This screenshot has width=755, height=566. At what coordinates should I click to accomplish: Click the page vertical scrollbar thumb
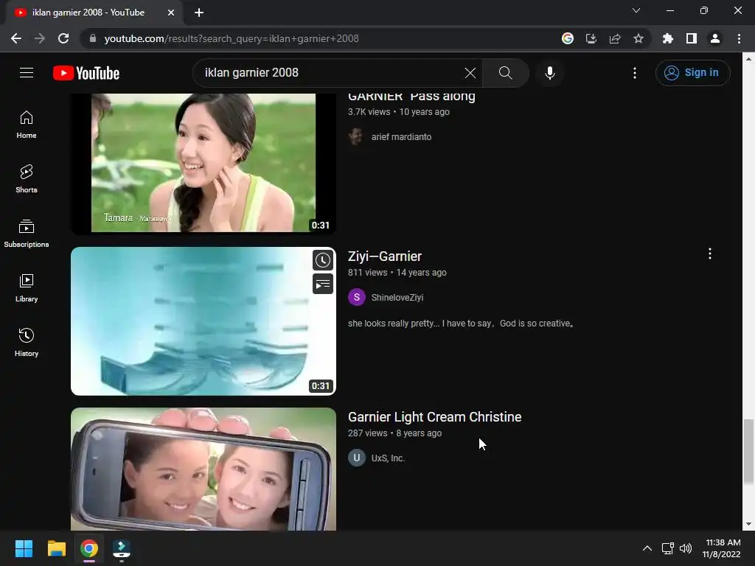[748, 452]
